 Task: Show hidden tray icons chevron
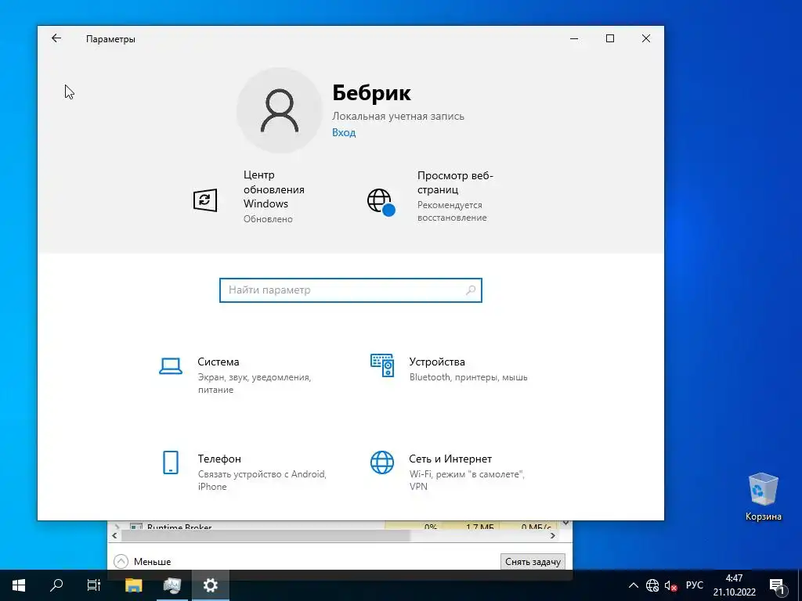633,585
